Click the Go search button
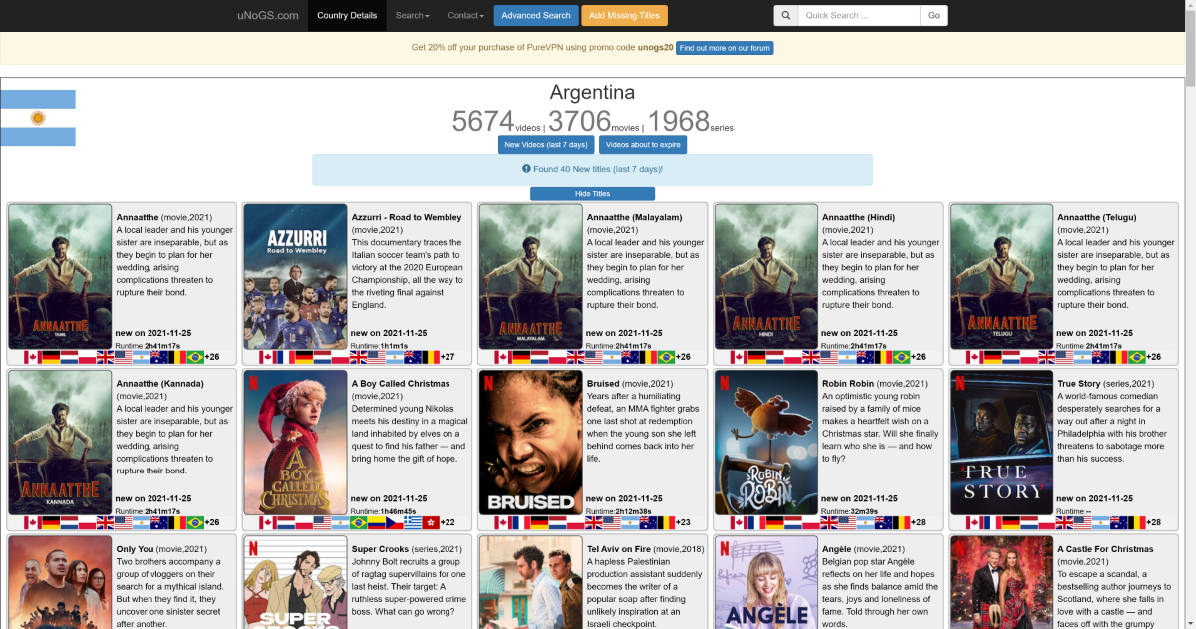 tap(934, 15)
